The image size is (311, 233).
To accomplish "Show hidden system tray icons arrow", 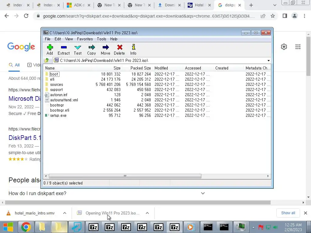I will [x=253, y=227].
